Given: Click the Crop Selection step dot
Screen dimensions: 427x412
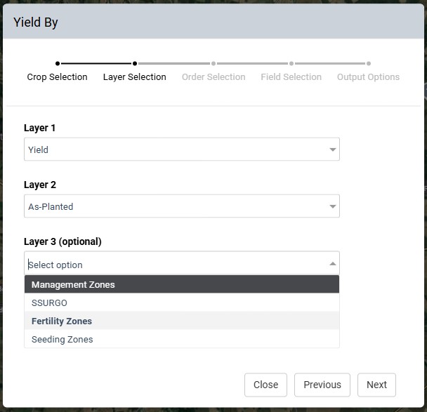Looking at the screenshot, I should pyautogui.click(x=58, y=64).
